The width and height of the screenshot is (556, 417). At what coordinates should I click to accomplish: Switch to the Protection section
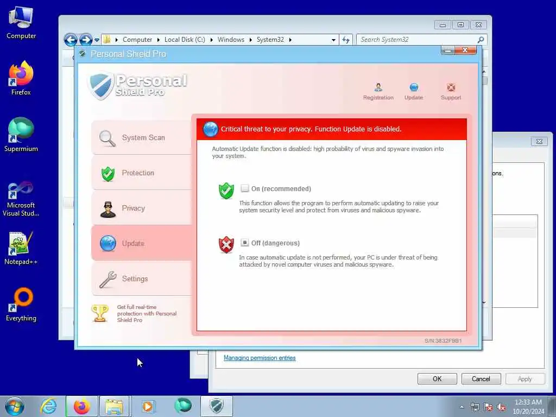point(141,173)
